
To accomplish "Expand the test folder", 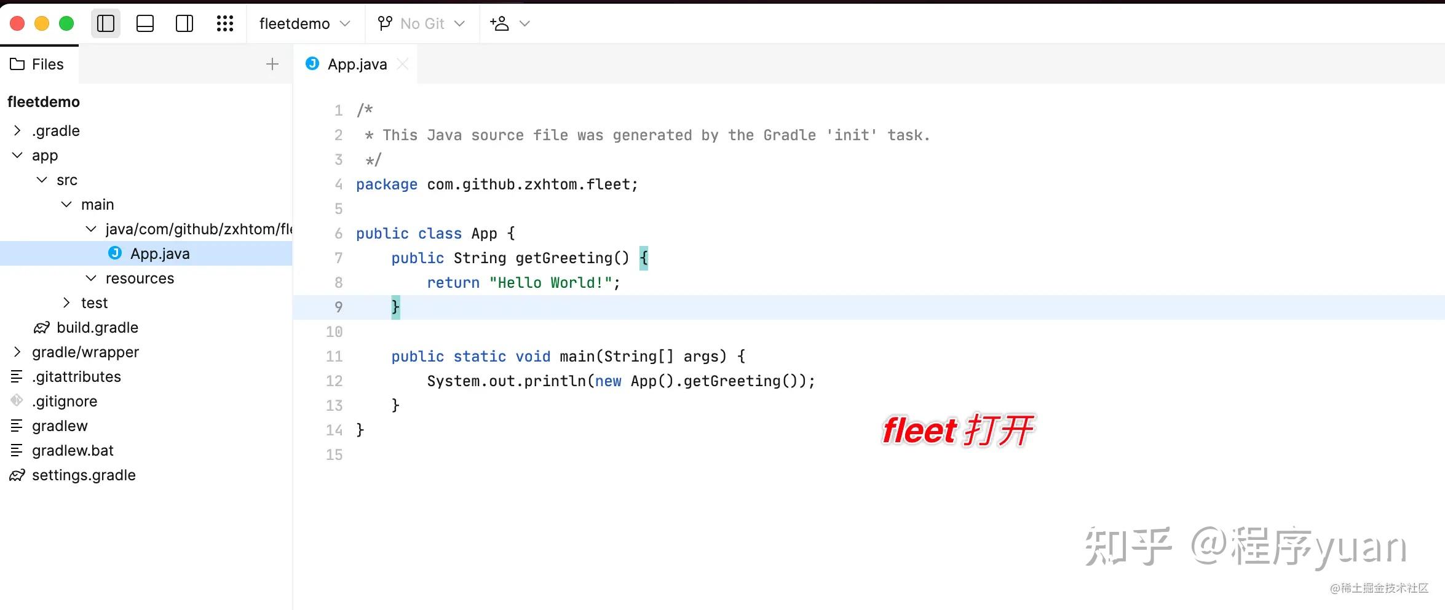I will [x=66, y=302].
